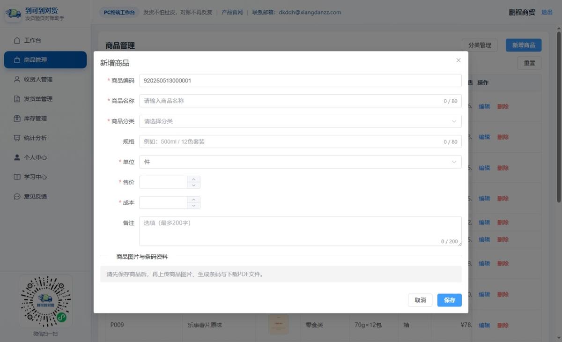The height and width of the screenshot is (342, 562).
Task: Increase 售价 with the up arrow
Action: pos(193,179)
